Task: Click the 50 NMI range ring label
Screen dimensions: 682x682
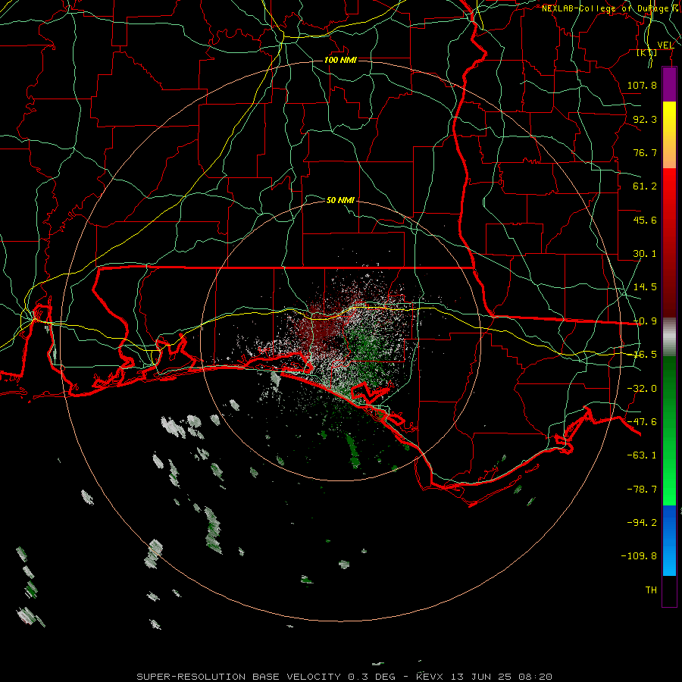Action: tap(340, 200)
